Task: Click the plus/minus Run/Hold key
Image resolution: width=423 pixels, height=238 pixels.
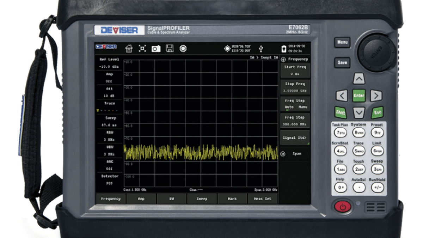Action: click(377, 188)
